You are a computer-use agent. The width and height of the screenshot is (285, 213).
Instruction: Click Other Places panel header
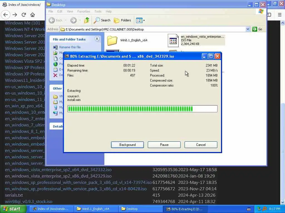coord(56,88)
